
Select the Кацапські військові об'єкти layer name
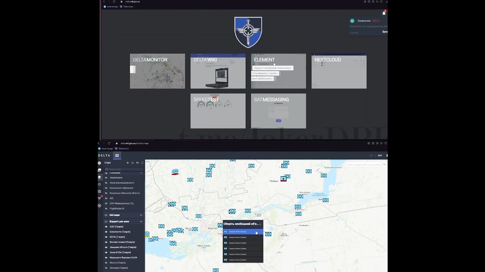click(x=125, y=193)
